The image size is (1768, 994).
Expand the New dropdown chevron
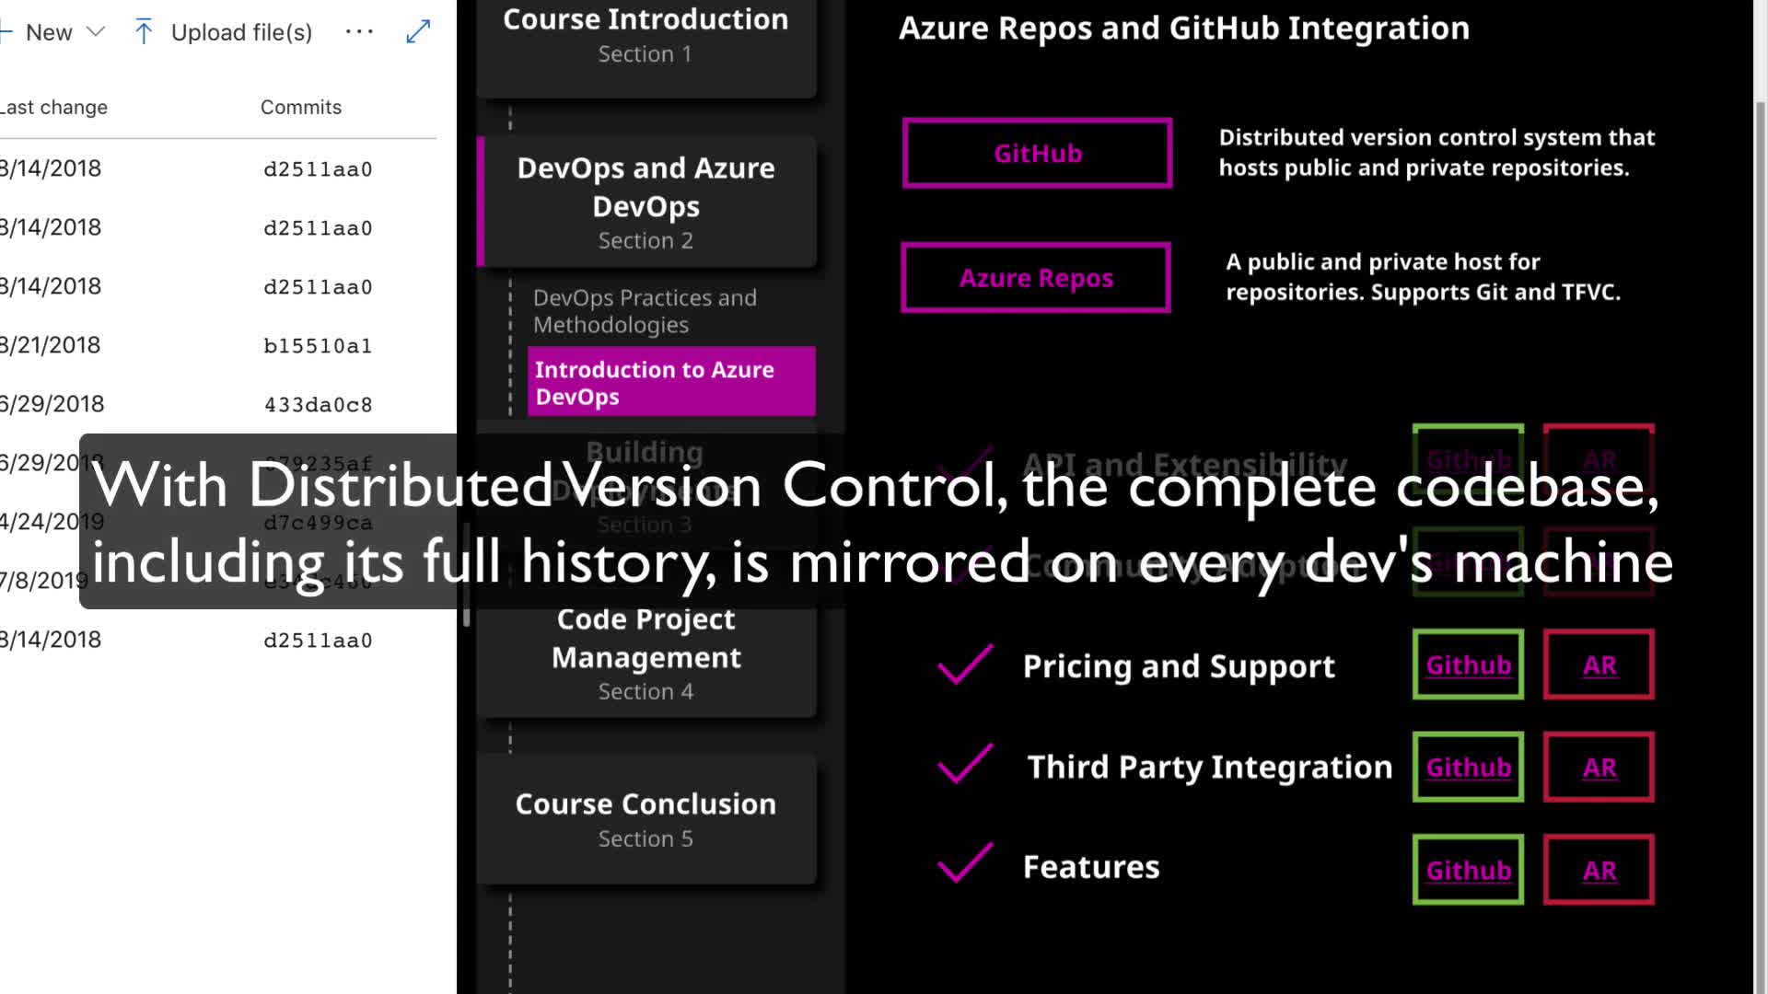(96, 32)
